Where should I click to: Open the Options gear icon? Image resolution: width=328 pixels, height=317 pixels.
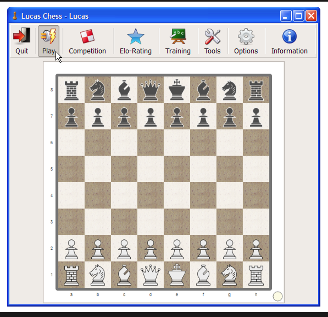[246, 36]
